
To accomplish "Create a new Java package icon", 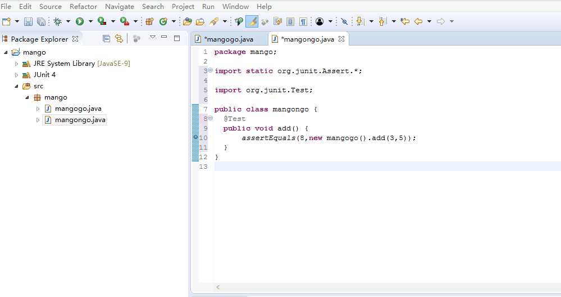I will click(149, 21).
